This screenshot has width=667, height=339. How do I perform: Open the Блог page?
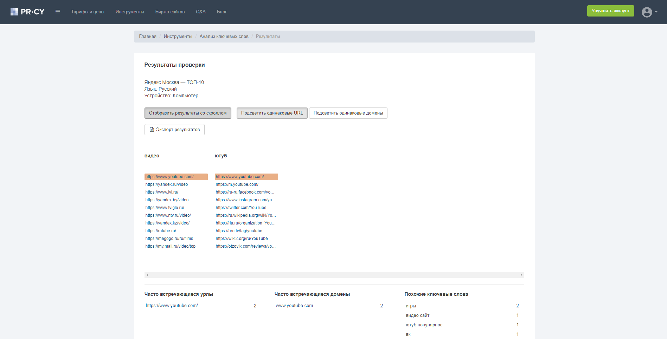(222, 12)
